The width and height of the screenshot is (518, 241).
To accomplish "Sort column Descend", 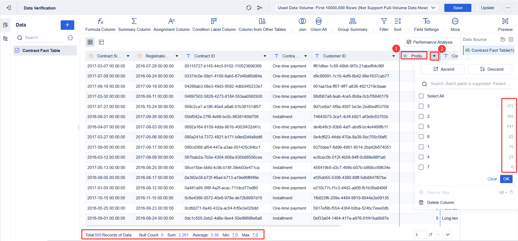I will [490, 69].
